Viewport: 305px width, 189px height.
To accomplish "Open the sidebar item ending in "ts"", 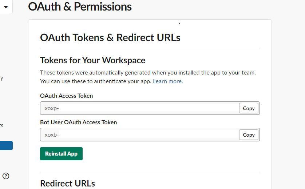I will click(x=1, y=125).
